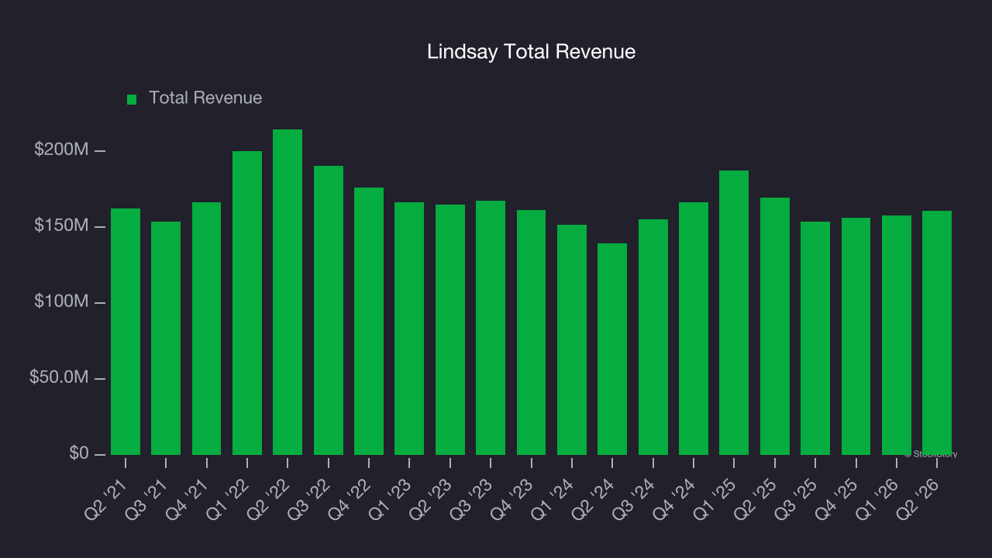992x558 pixels.
Task: Click the $200M y-axis label
Action: [61, 150]
